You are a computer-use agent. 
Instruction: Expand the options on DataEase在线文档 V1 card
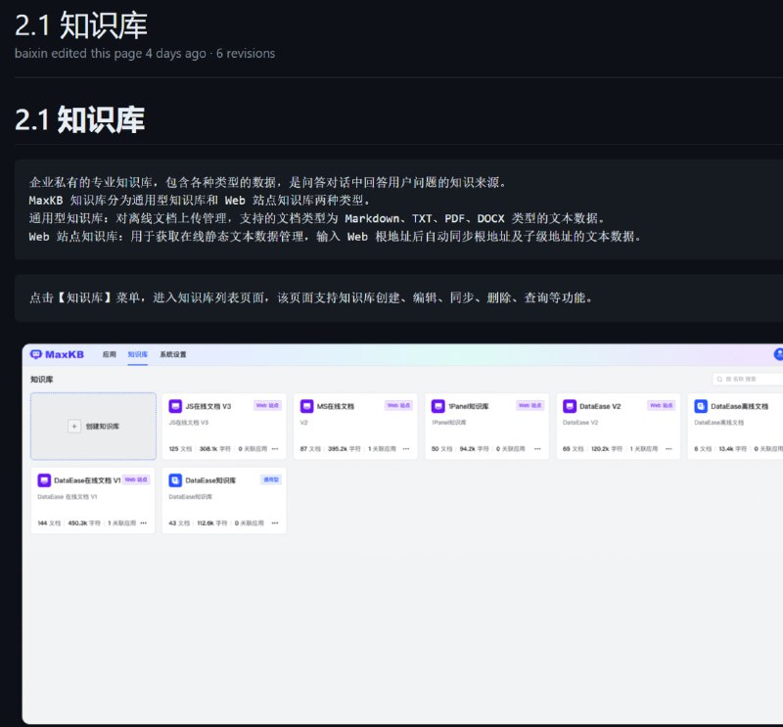pyautogui.click(x=144, y=523)
